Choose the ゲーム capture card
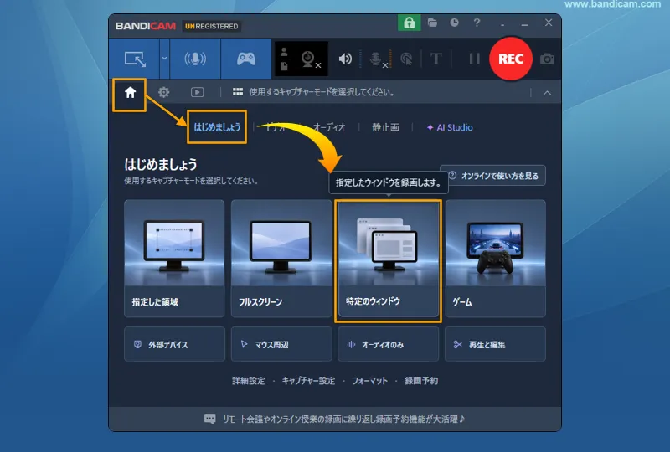 click(x=495, y=259)
